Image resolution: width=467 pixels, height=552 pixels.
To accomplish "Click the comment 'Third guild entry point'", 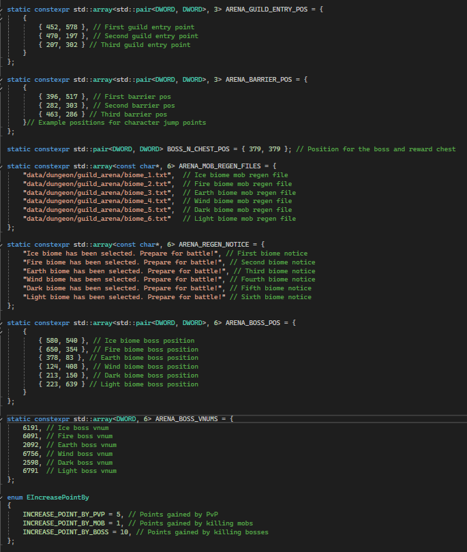I will [140, 45].
